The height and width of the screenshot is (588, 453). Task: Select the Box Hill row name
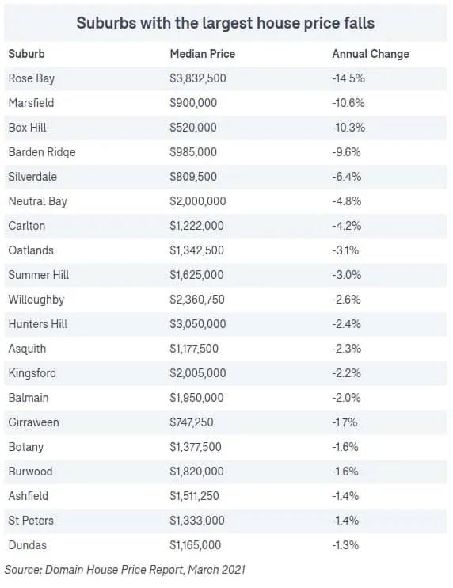[28, 128]
